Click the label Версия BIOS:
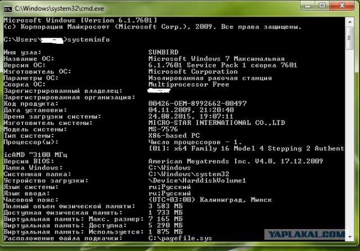Image resolution: width=360 pixels, height=251 pixels. [29, 161]
